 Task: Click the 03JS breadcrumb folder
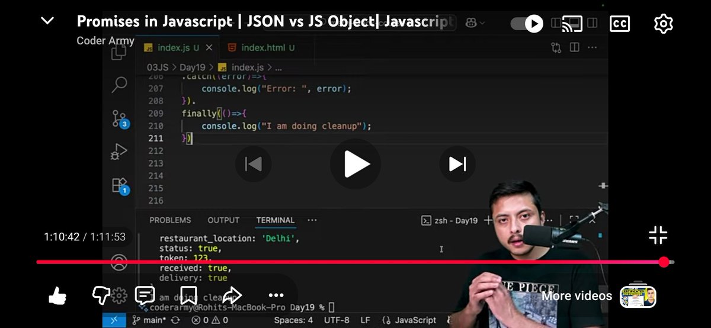click(158, 67)
